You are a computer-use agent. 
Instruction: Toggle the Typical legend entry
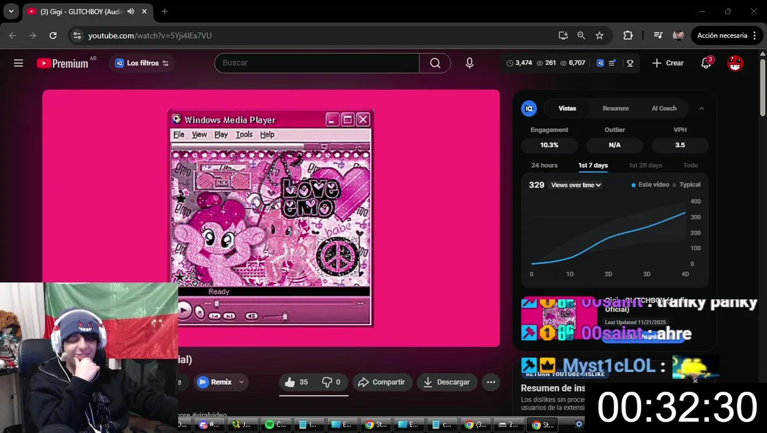(686, 185)
